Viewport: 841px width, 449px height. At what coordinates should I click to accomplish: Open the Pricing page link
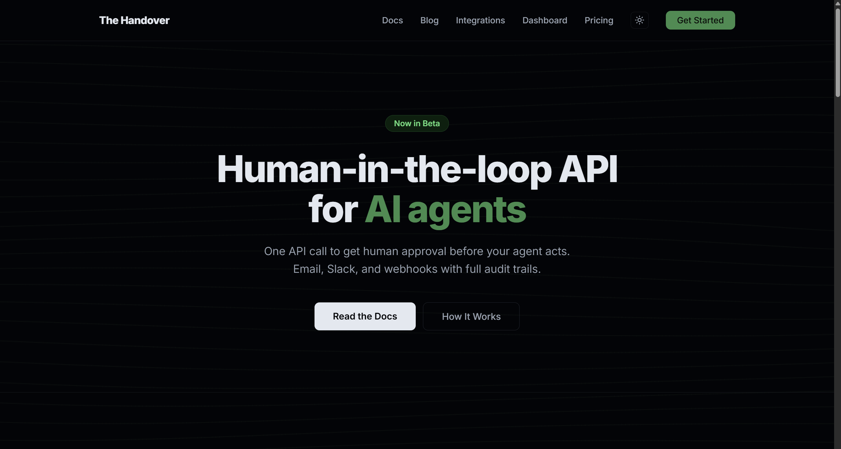click(598, 20)
